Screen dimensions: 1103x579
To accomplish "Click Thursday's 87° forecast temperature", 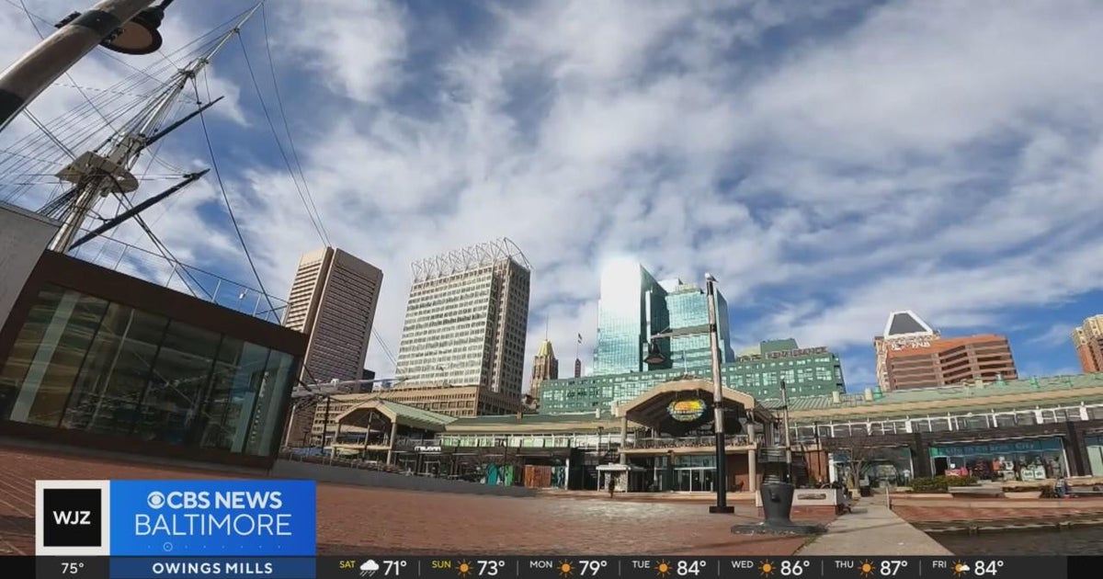I will coord(893,568).
